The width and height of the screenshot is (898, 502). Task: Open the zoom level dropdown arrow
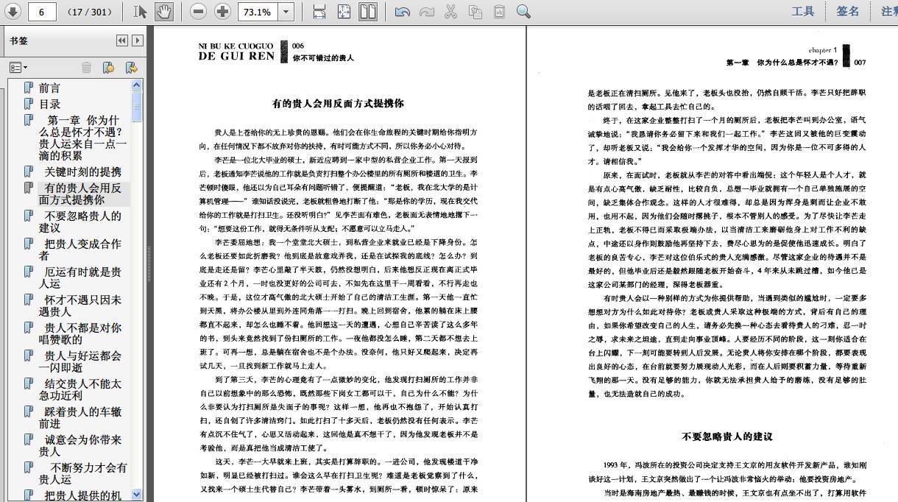(286, 12)
